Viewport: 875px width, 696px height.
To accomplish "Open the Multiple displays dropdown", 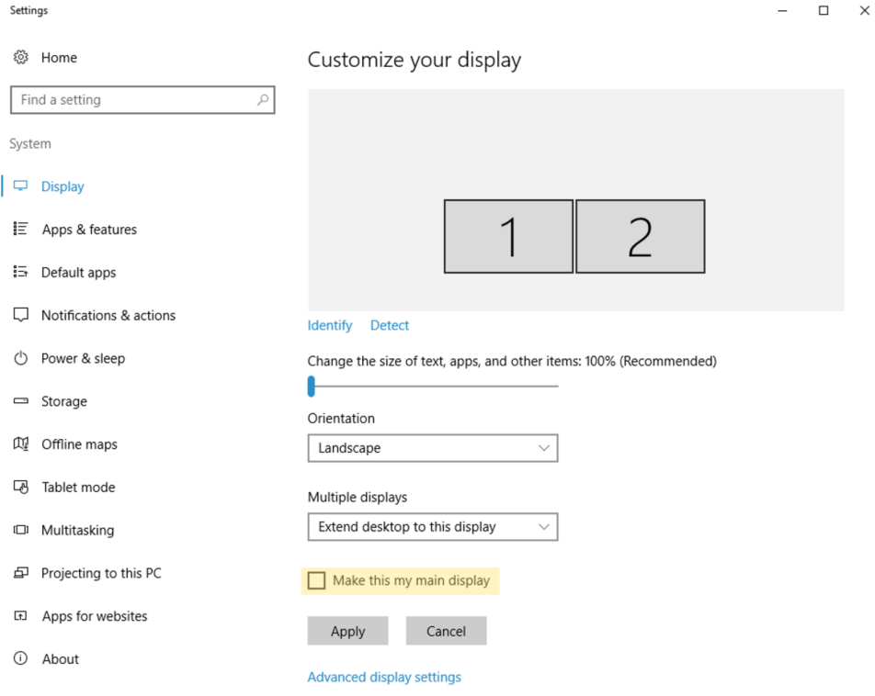I will point(433,526).
